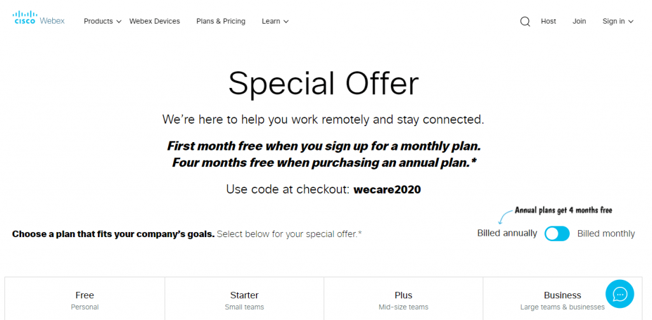Open the Sign in dropdown

point(618,21)
